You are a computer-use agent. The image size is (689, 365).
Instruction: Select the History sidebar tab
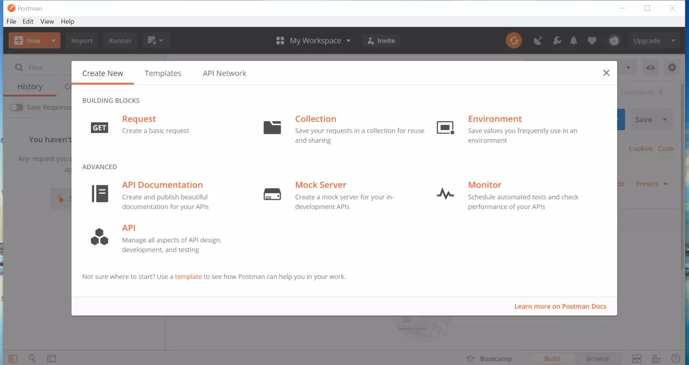30,86
